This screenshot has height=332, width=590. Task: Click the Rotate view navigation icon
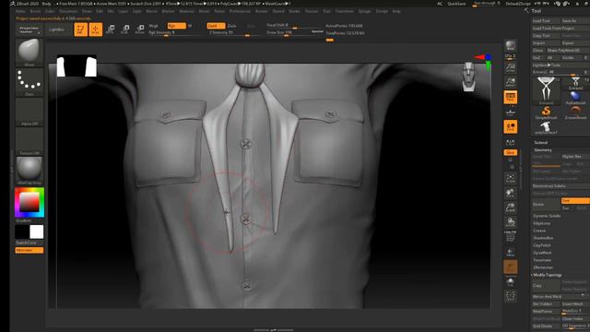[510, 222]
